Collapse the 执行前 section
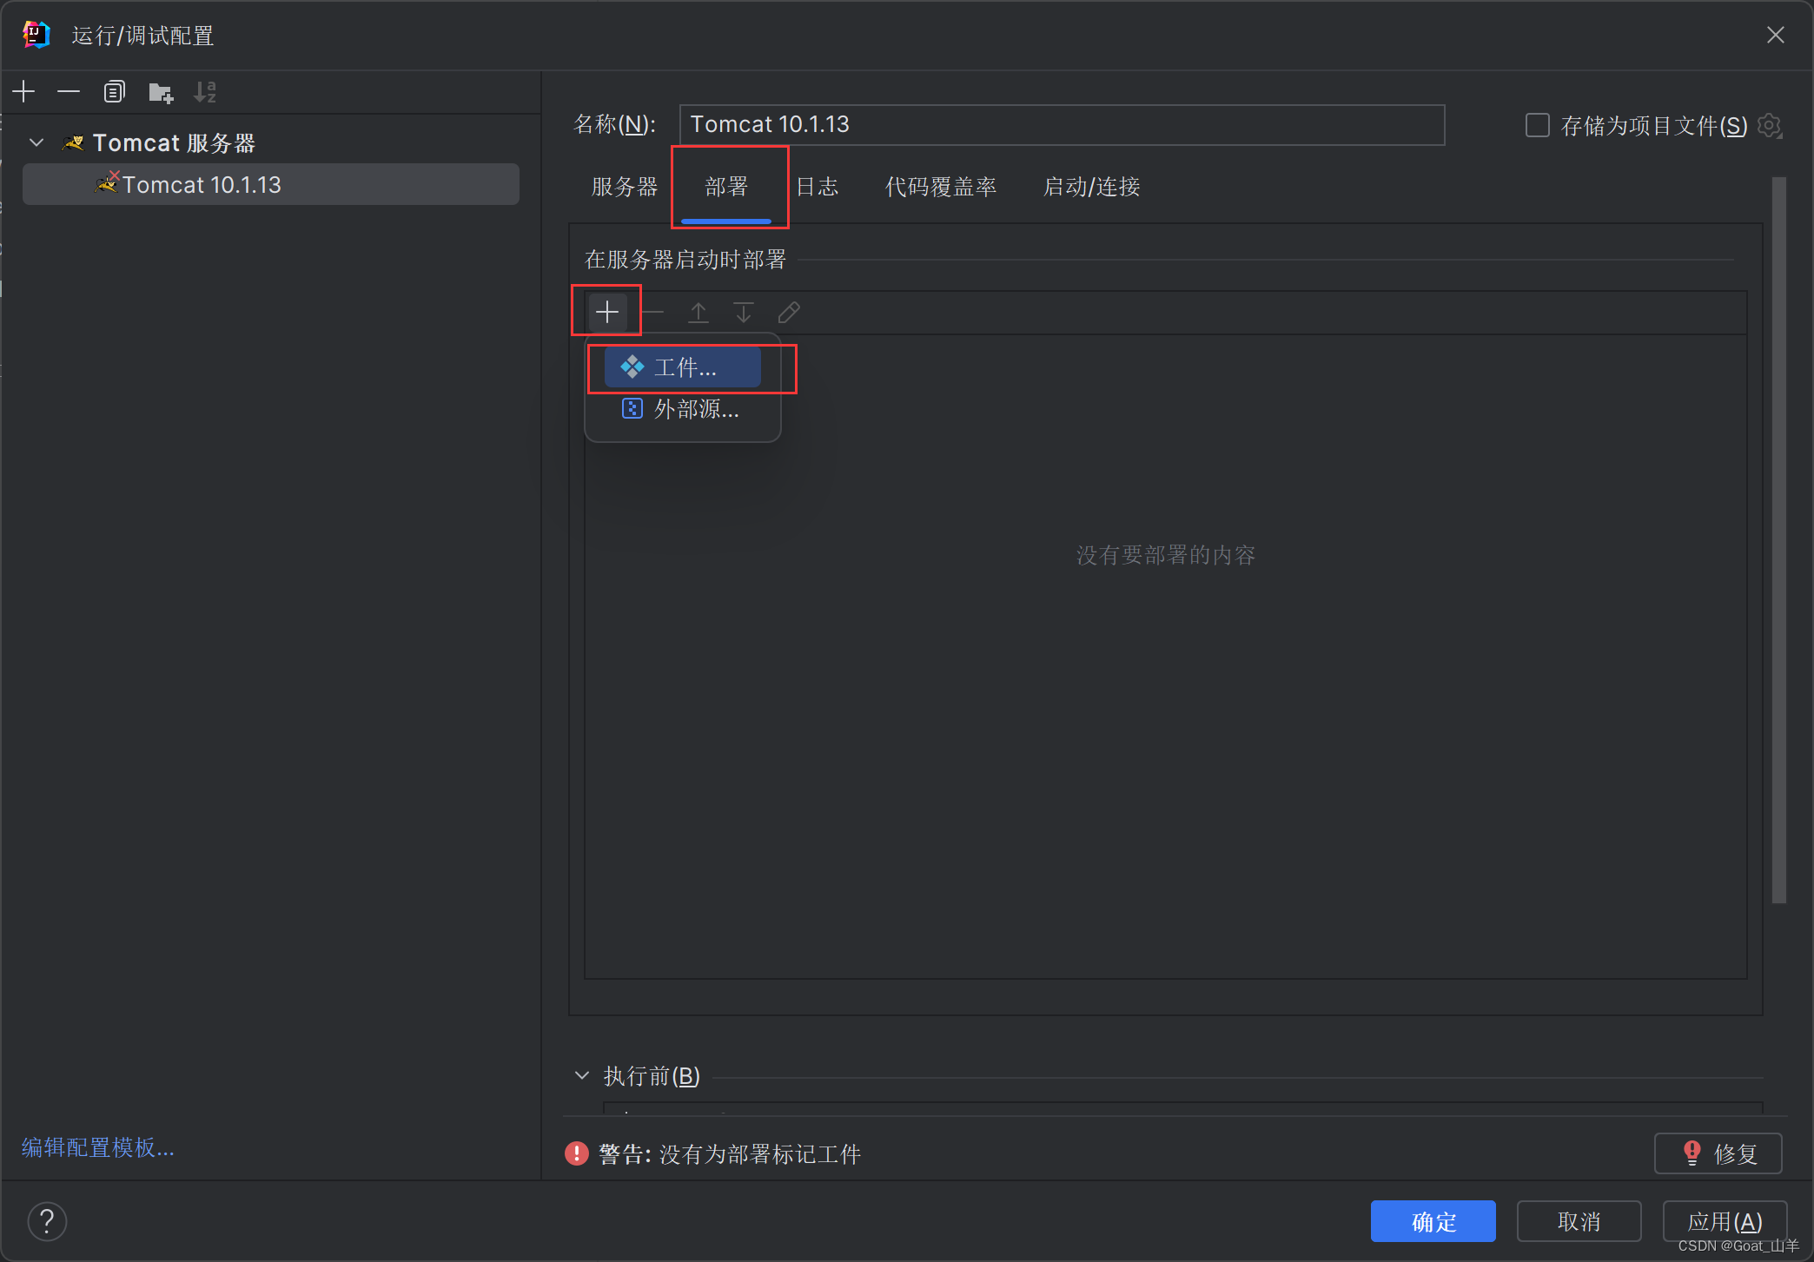Screen dimensions: 1814x1262 pyautogui.click(x=581, y=1075)
